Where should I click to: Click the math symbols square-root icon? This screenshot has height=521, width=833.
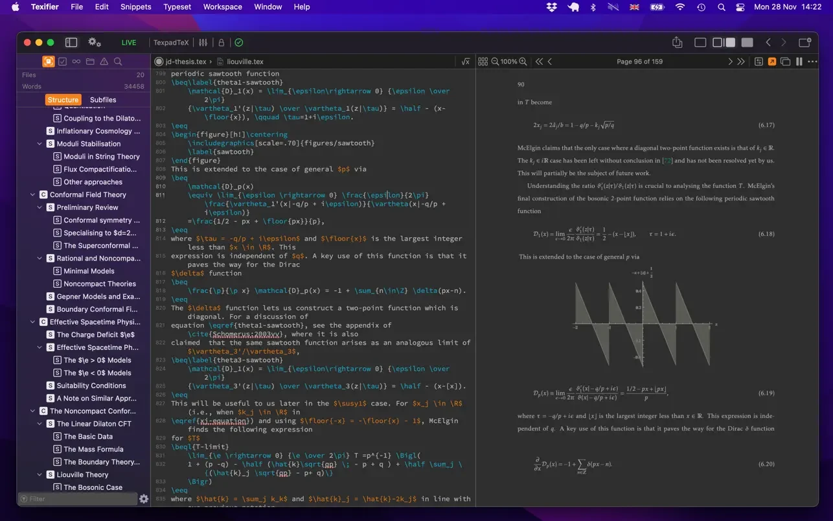pyautogui.click(x=465, y=62)
